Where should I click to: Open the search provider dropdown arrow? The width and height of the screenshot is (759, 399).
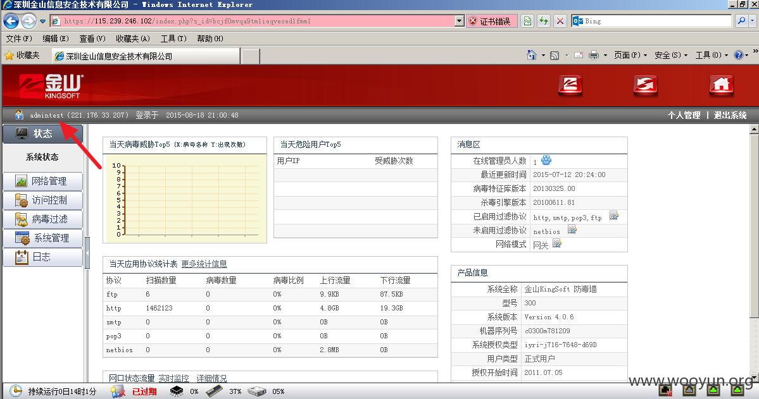[x=752, y=21]
